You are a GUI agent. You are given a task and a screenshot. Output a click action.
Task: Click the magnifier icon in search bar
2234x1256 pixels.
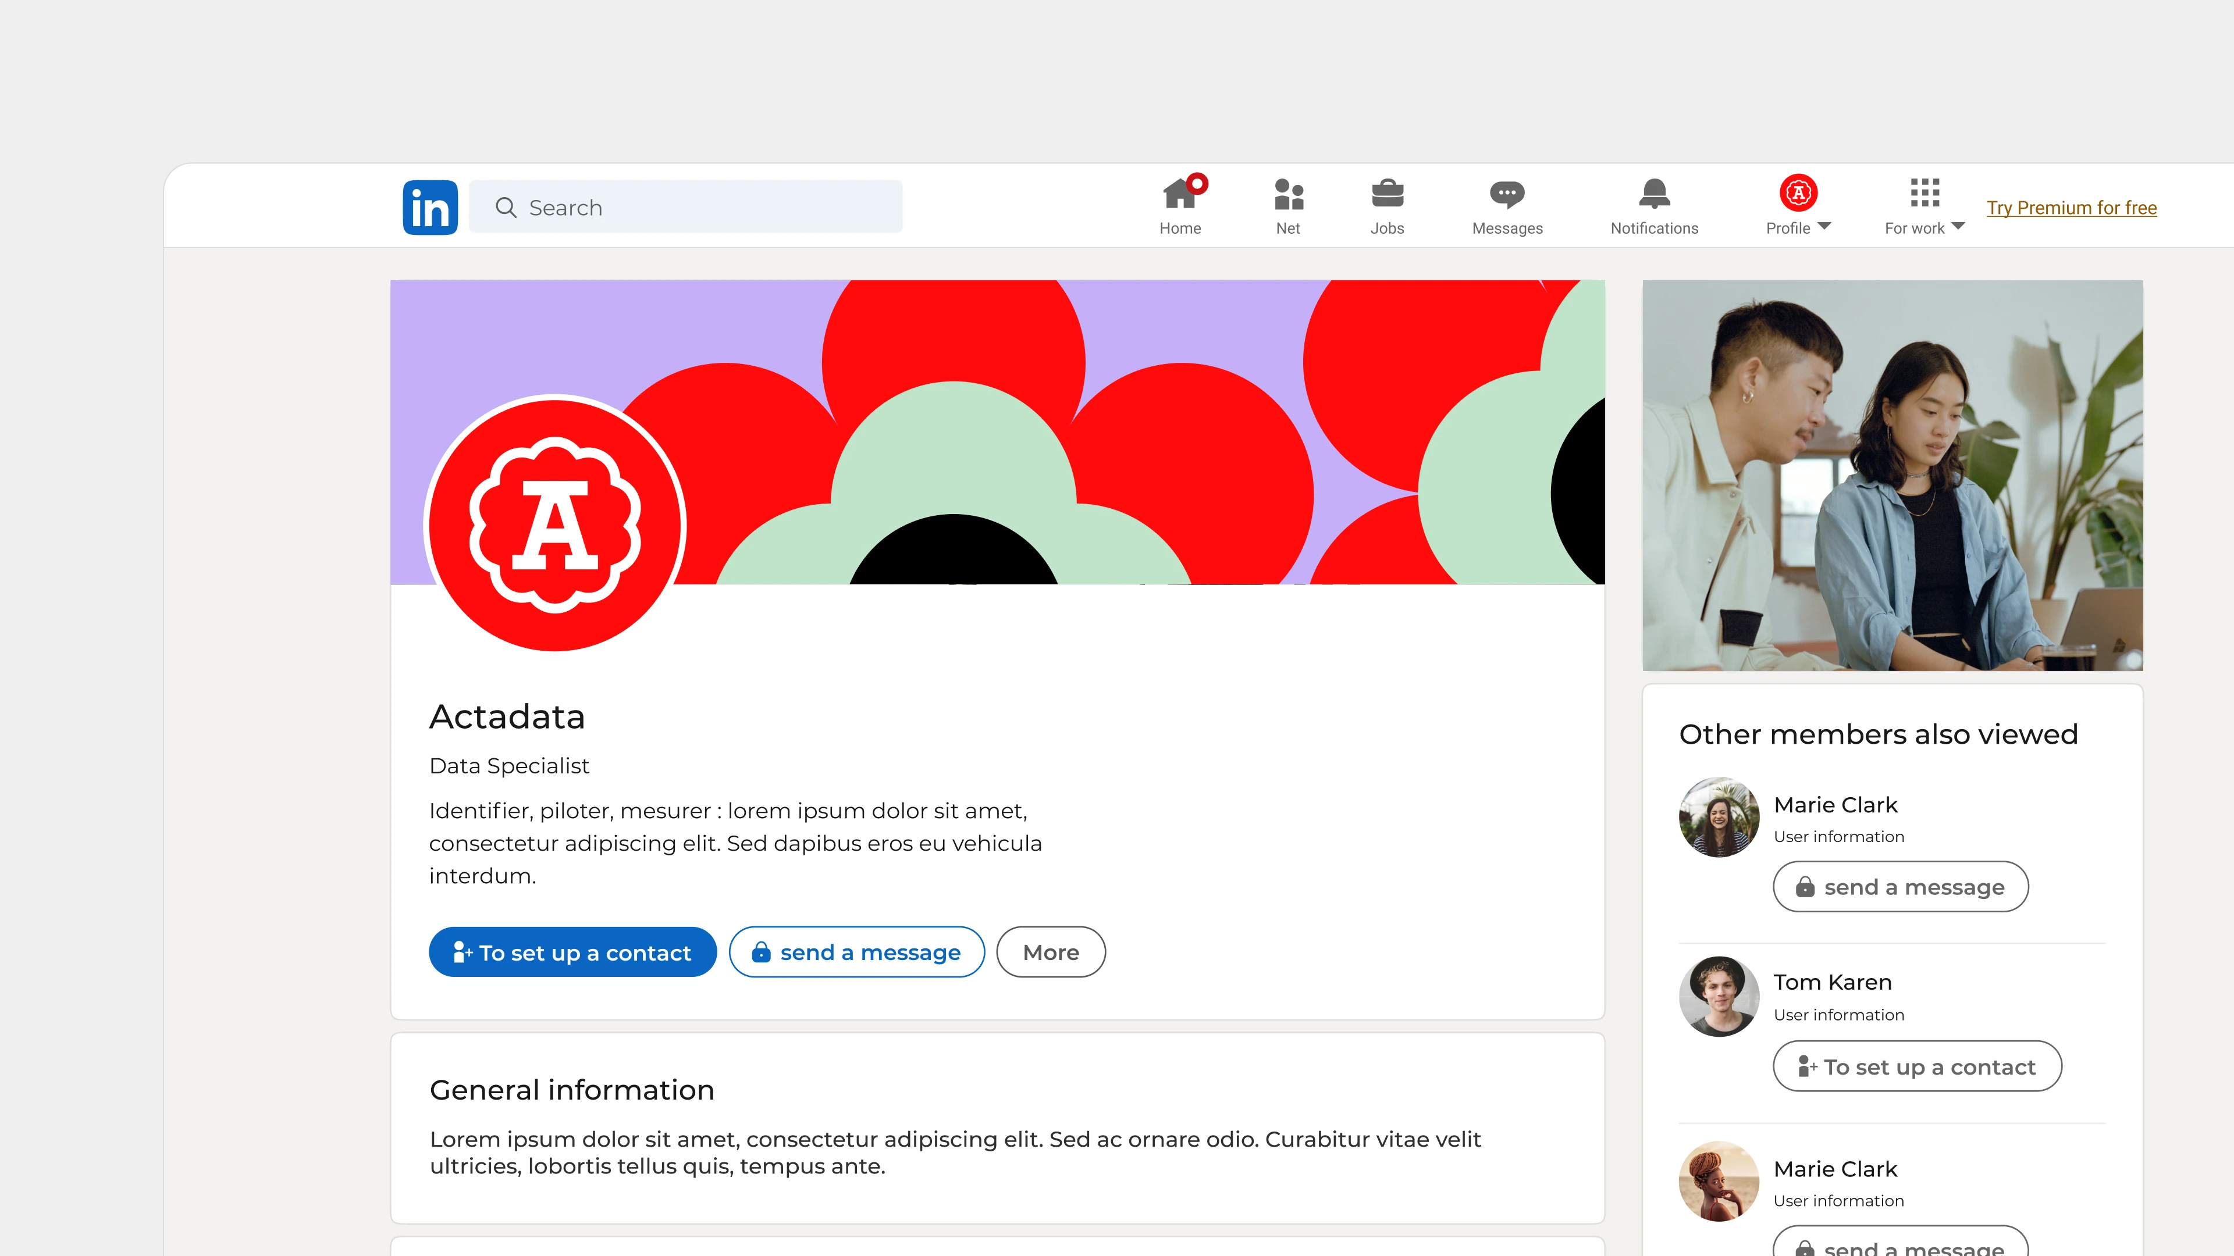pyautogui.click(x=506, y=207)
